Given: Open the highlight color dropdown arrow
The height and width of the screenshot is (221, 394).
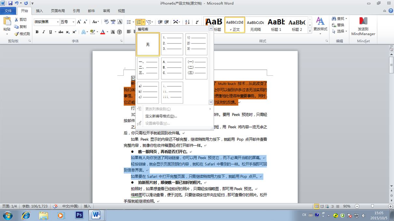Looking at the screenshot, I should [97, 32].
